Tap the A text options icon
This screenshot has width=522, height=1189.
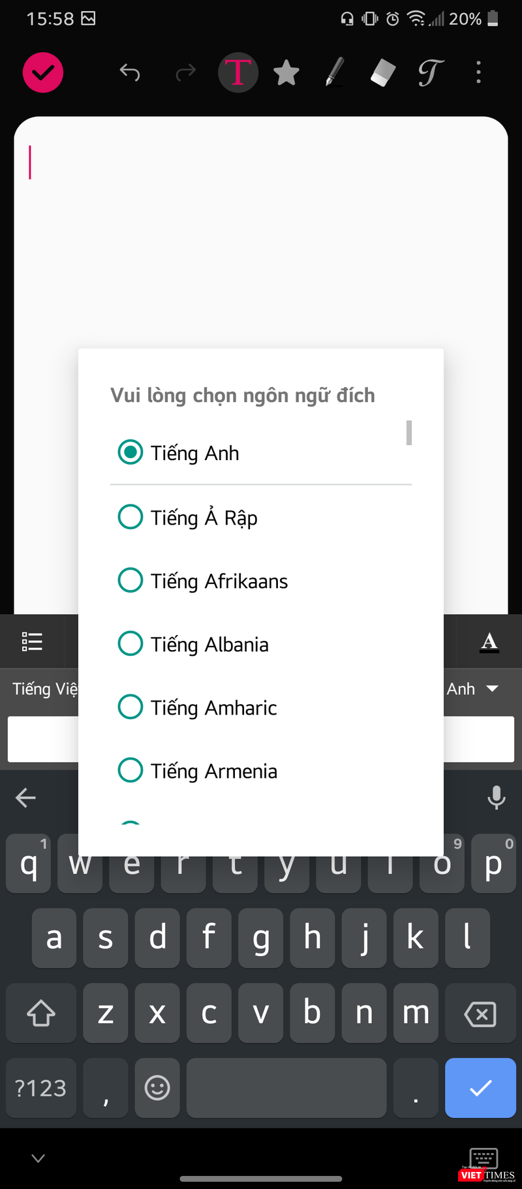(489, 641)
